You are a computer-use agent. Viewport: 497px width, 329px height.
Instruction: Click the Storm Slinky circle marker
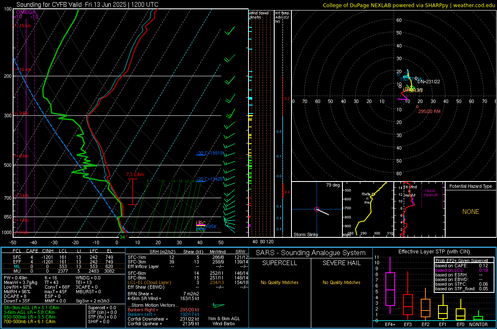point(316,209)
